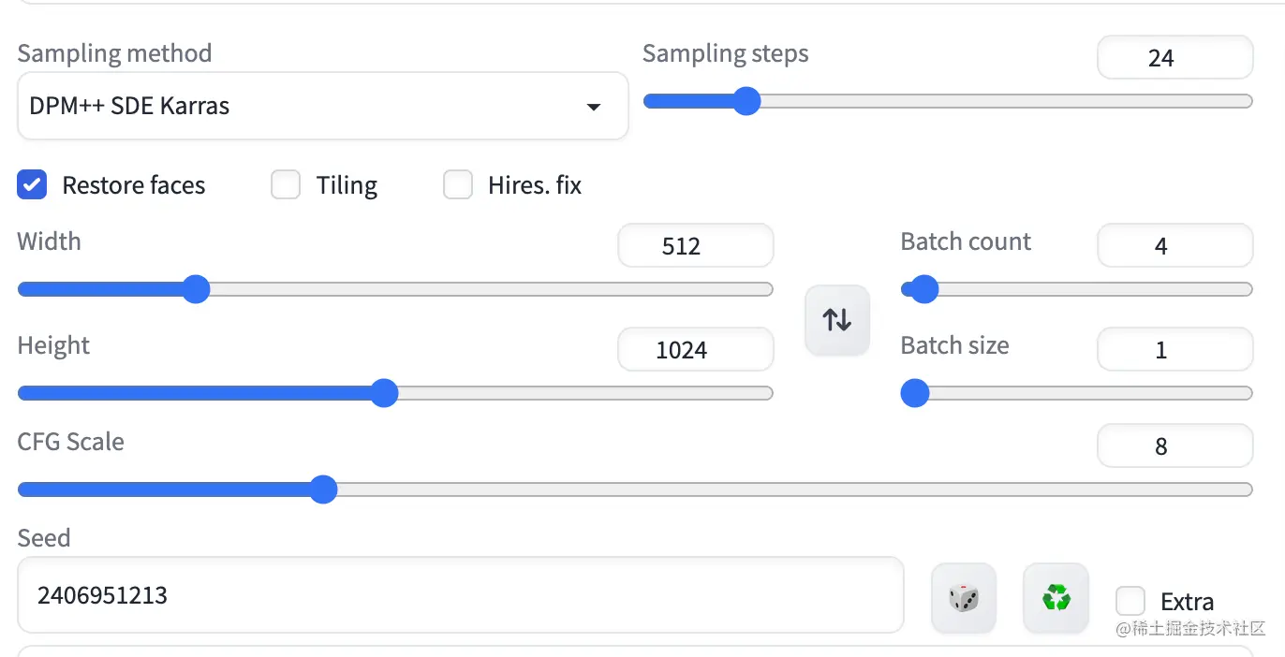Enable the Hires. fix checkbox

[x=458, y=185]
